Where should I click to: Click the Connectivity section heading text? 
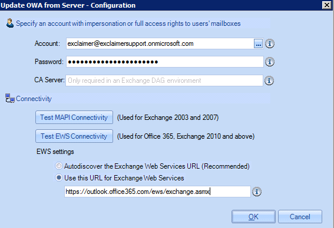point(34,99)
